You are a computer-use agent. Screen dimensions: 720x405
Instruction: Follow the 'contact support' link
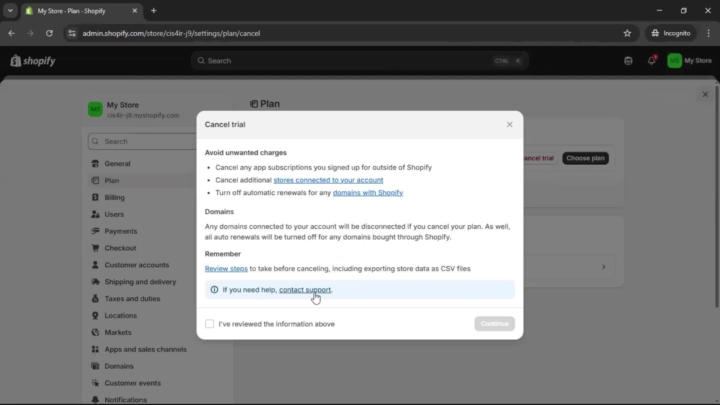pyautogui.click(x=305, y=290)
